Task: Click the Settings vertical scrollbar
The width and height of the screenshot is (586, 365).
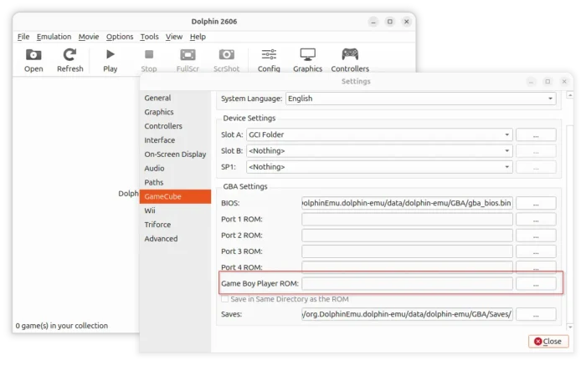Action: click(x=570, y=224)
